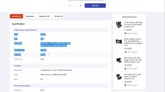Switch to the Description tab
Viewport: 165px width, 92px height.
click(x=30, y=16)
